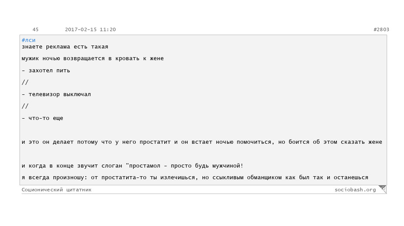Click the phrase 'сказать жене' in the long line
Viewport: 404px width, 226px height.
[x=362, y=142]
